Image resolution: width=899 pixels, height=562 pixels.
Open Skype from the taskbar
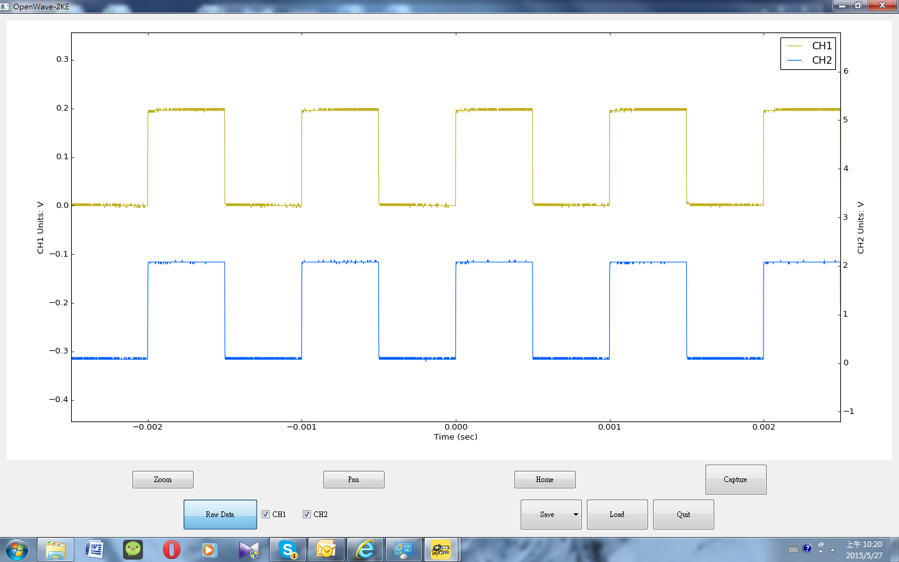tap(288, 550)
